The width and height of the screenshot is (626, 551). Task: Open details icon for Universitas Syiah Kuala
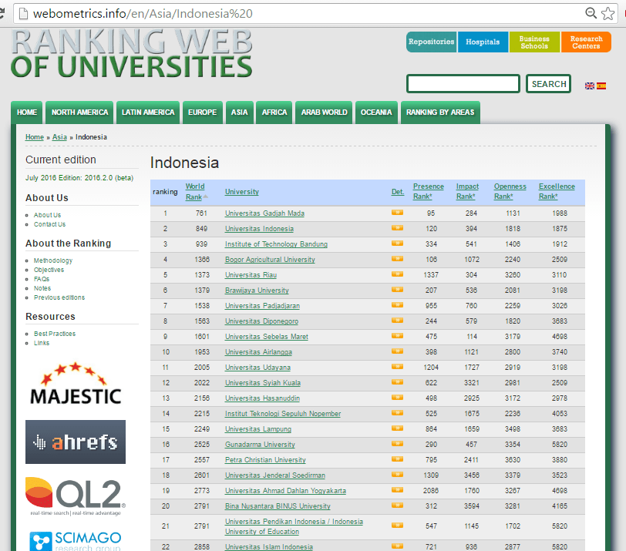point(397,382)
